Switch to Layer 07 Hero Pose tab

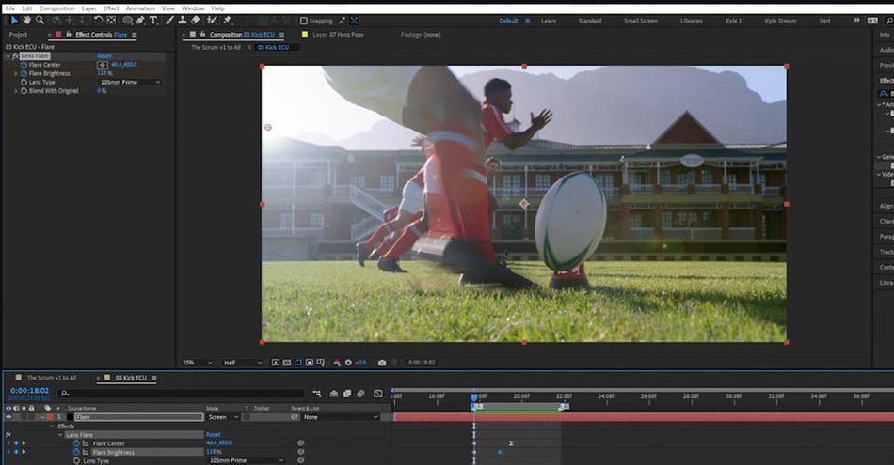[338, 35]
